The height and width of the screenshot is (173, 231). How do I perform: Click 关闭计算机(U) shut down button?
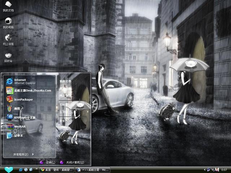coord(72,162)
